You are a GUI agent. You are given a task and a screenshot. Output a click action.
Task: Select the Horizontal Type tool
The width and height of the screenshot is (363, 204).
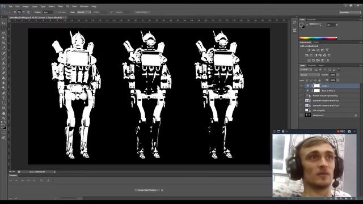tap(3, 98)
